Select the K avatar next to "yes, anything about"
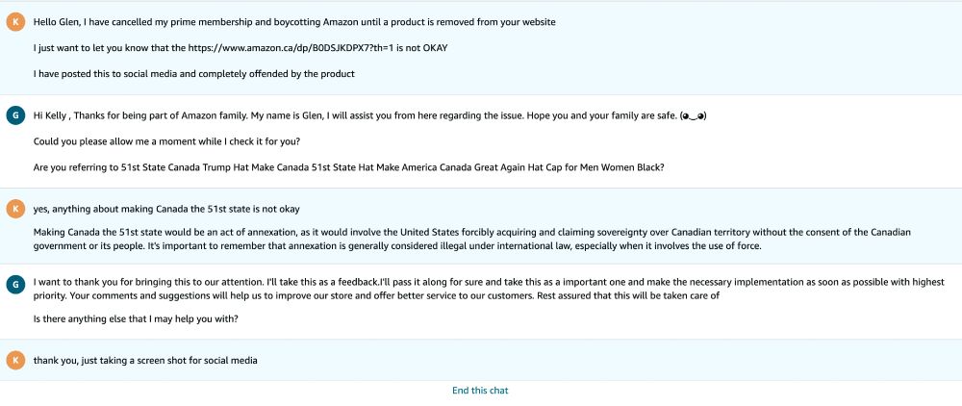This screenshot has width=962, height=406. coord(14,209)
